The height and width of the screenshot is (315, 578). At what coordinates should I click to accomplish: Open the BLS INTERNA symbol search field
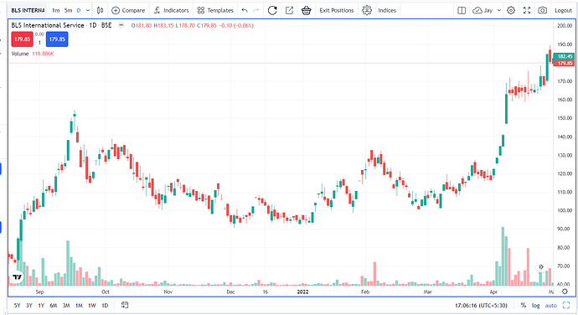(x=28, y=10)
